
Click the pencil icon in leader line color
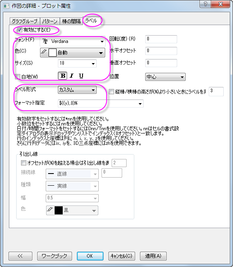[x=50, y=210]
